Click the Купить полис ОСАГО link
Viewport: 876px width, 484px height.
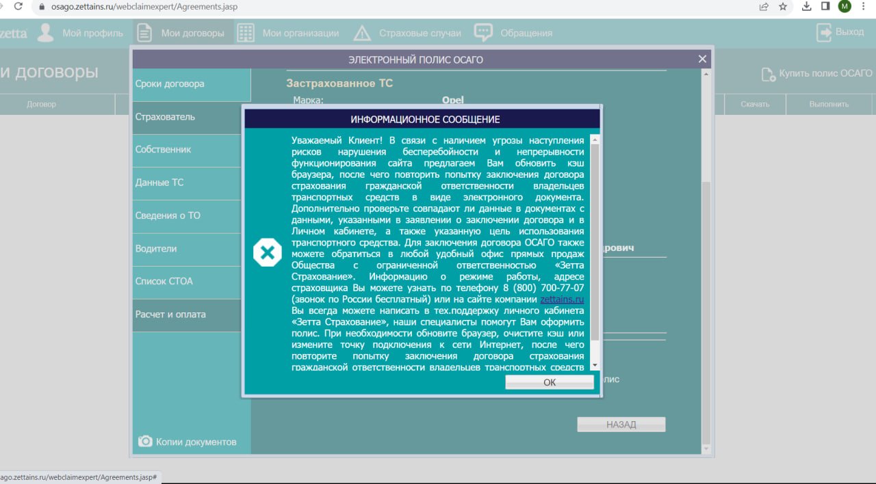tap(825, 73)
